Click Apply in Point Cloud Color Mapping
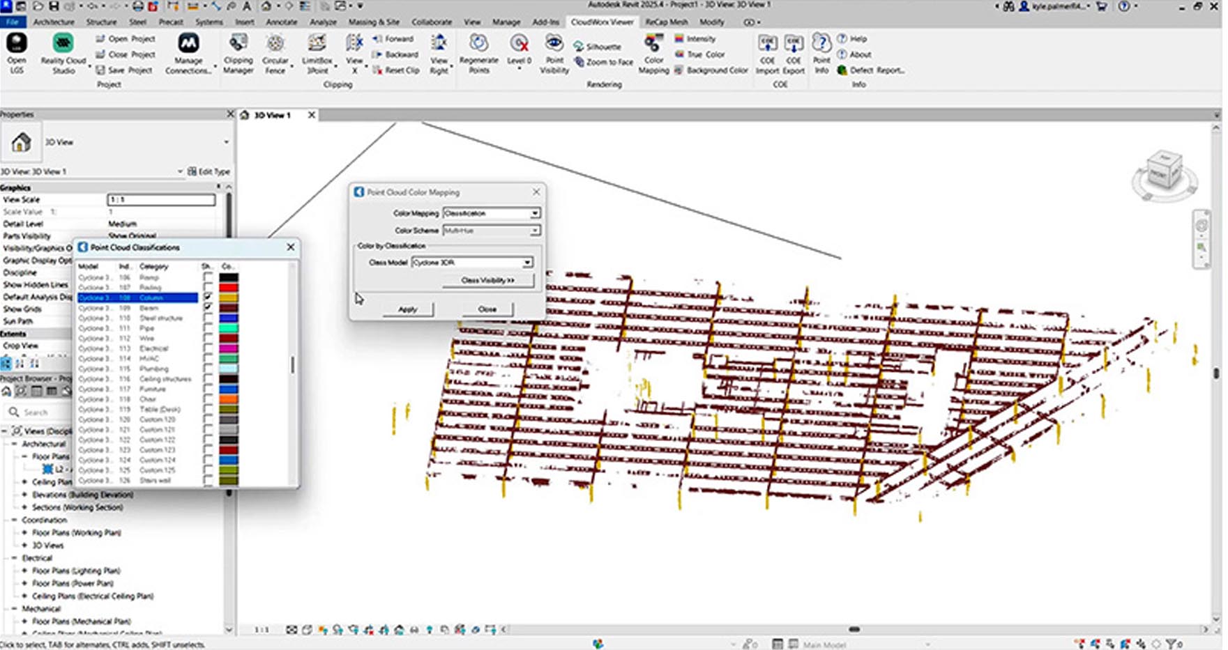Screen dimensions: 1228x650 coord(408,309)
